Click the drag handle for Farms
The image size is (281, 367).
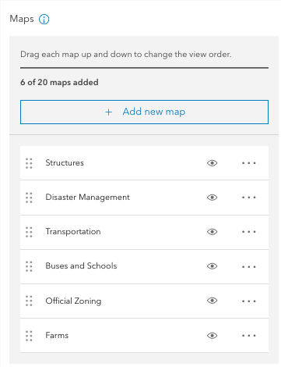[x=29, y=336]
